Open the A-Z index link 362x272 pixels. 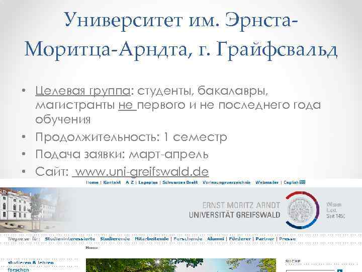point(130,182)
